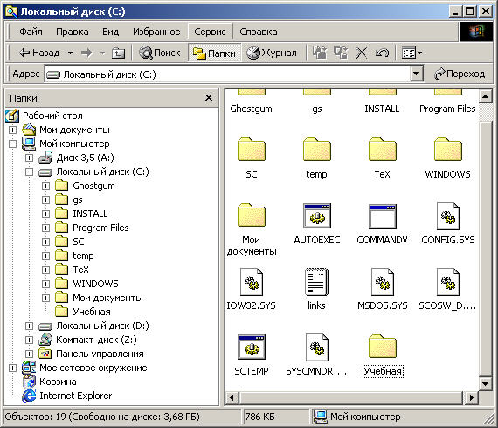Open the Вид menu

(111, 32)
